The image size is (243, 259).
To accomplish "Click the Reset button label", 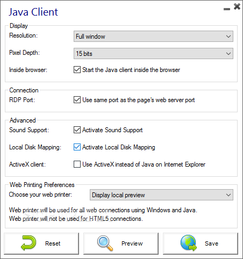I will [x=53, y=243].
